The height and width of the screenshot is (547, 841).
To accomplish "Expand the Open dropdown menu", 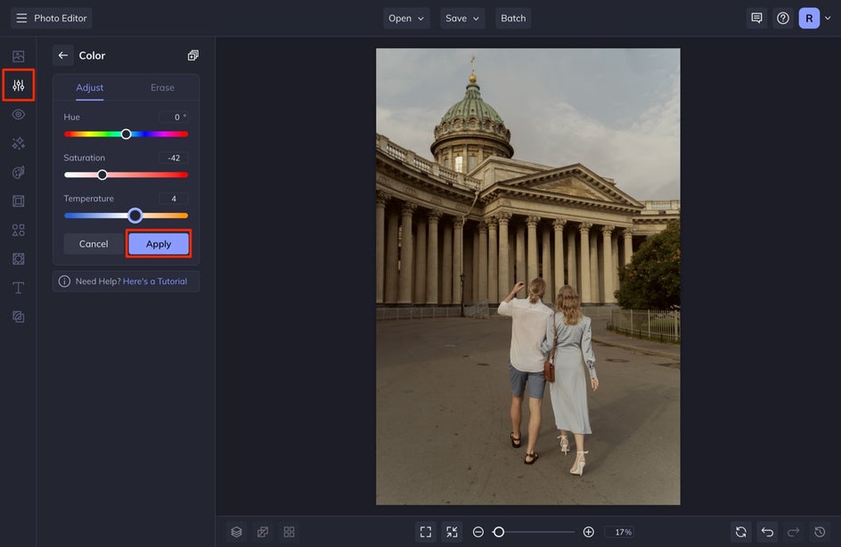I will coord(406,18).
